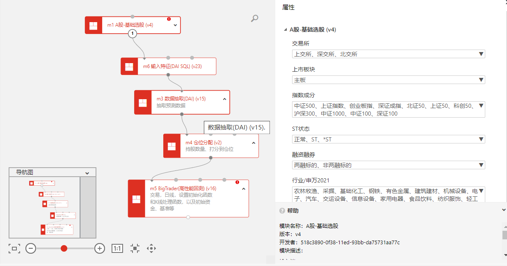
Task: Open the 上市板块 dropdown showing 主板
Action: [388, 80]
